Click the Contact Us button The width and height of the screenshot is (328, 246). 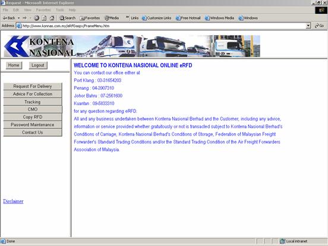(33, 133)
